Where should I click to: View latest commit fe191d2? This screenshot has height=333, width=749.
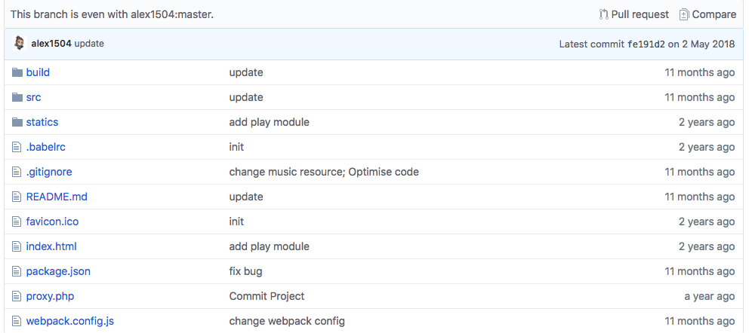pos(646,44)
